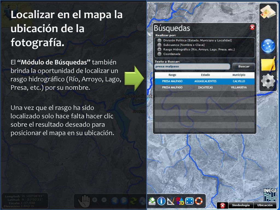Open the orange lifebuoy help icon

[x=199, y=201]
